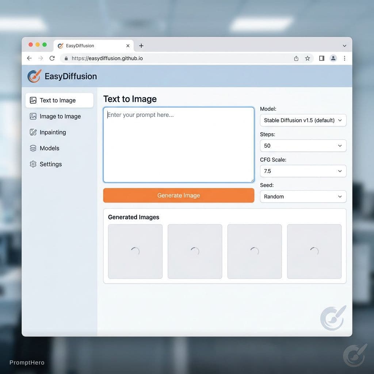Click the Generated Images heading

click(134, 217)
